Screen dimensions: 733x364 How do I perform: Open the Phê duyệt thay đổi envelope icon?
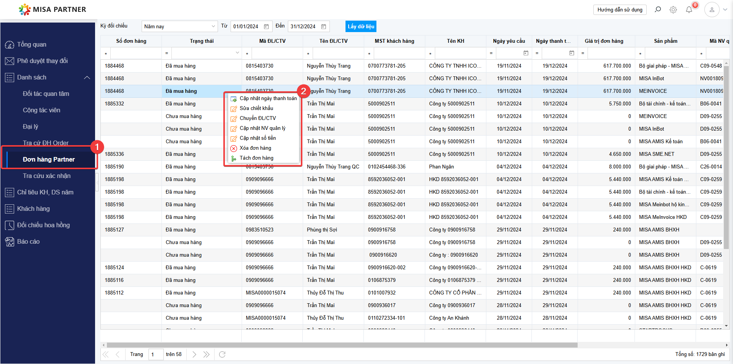[10, 61]
